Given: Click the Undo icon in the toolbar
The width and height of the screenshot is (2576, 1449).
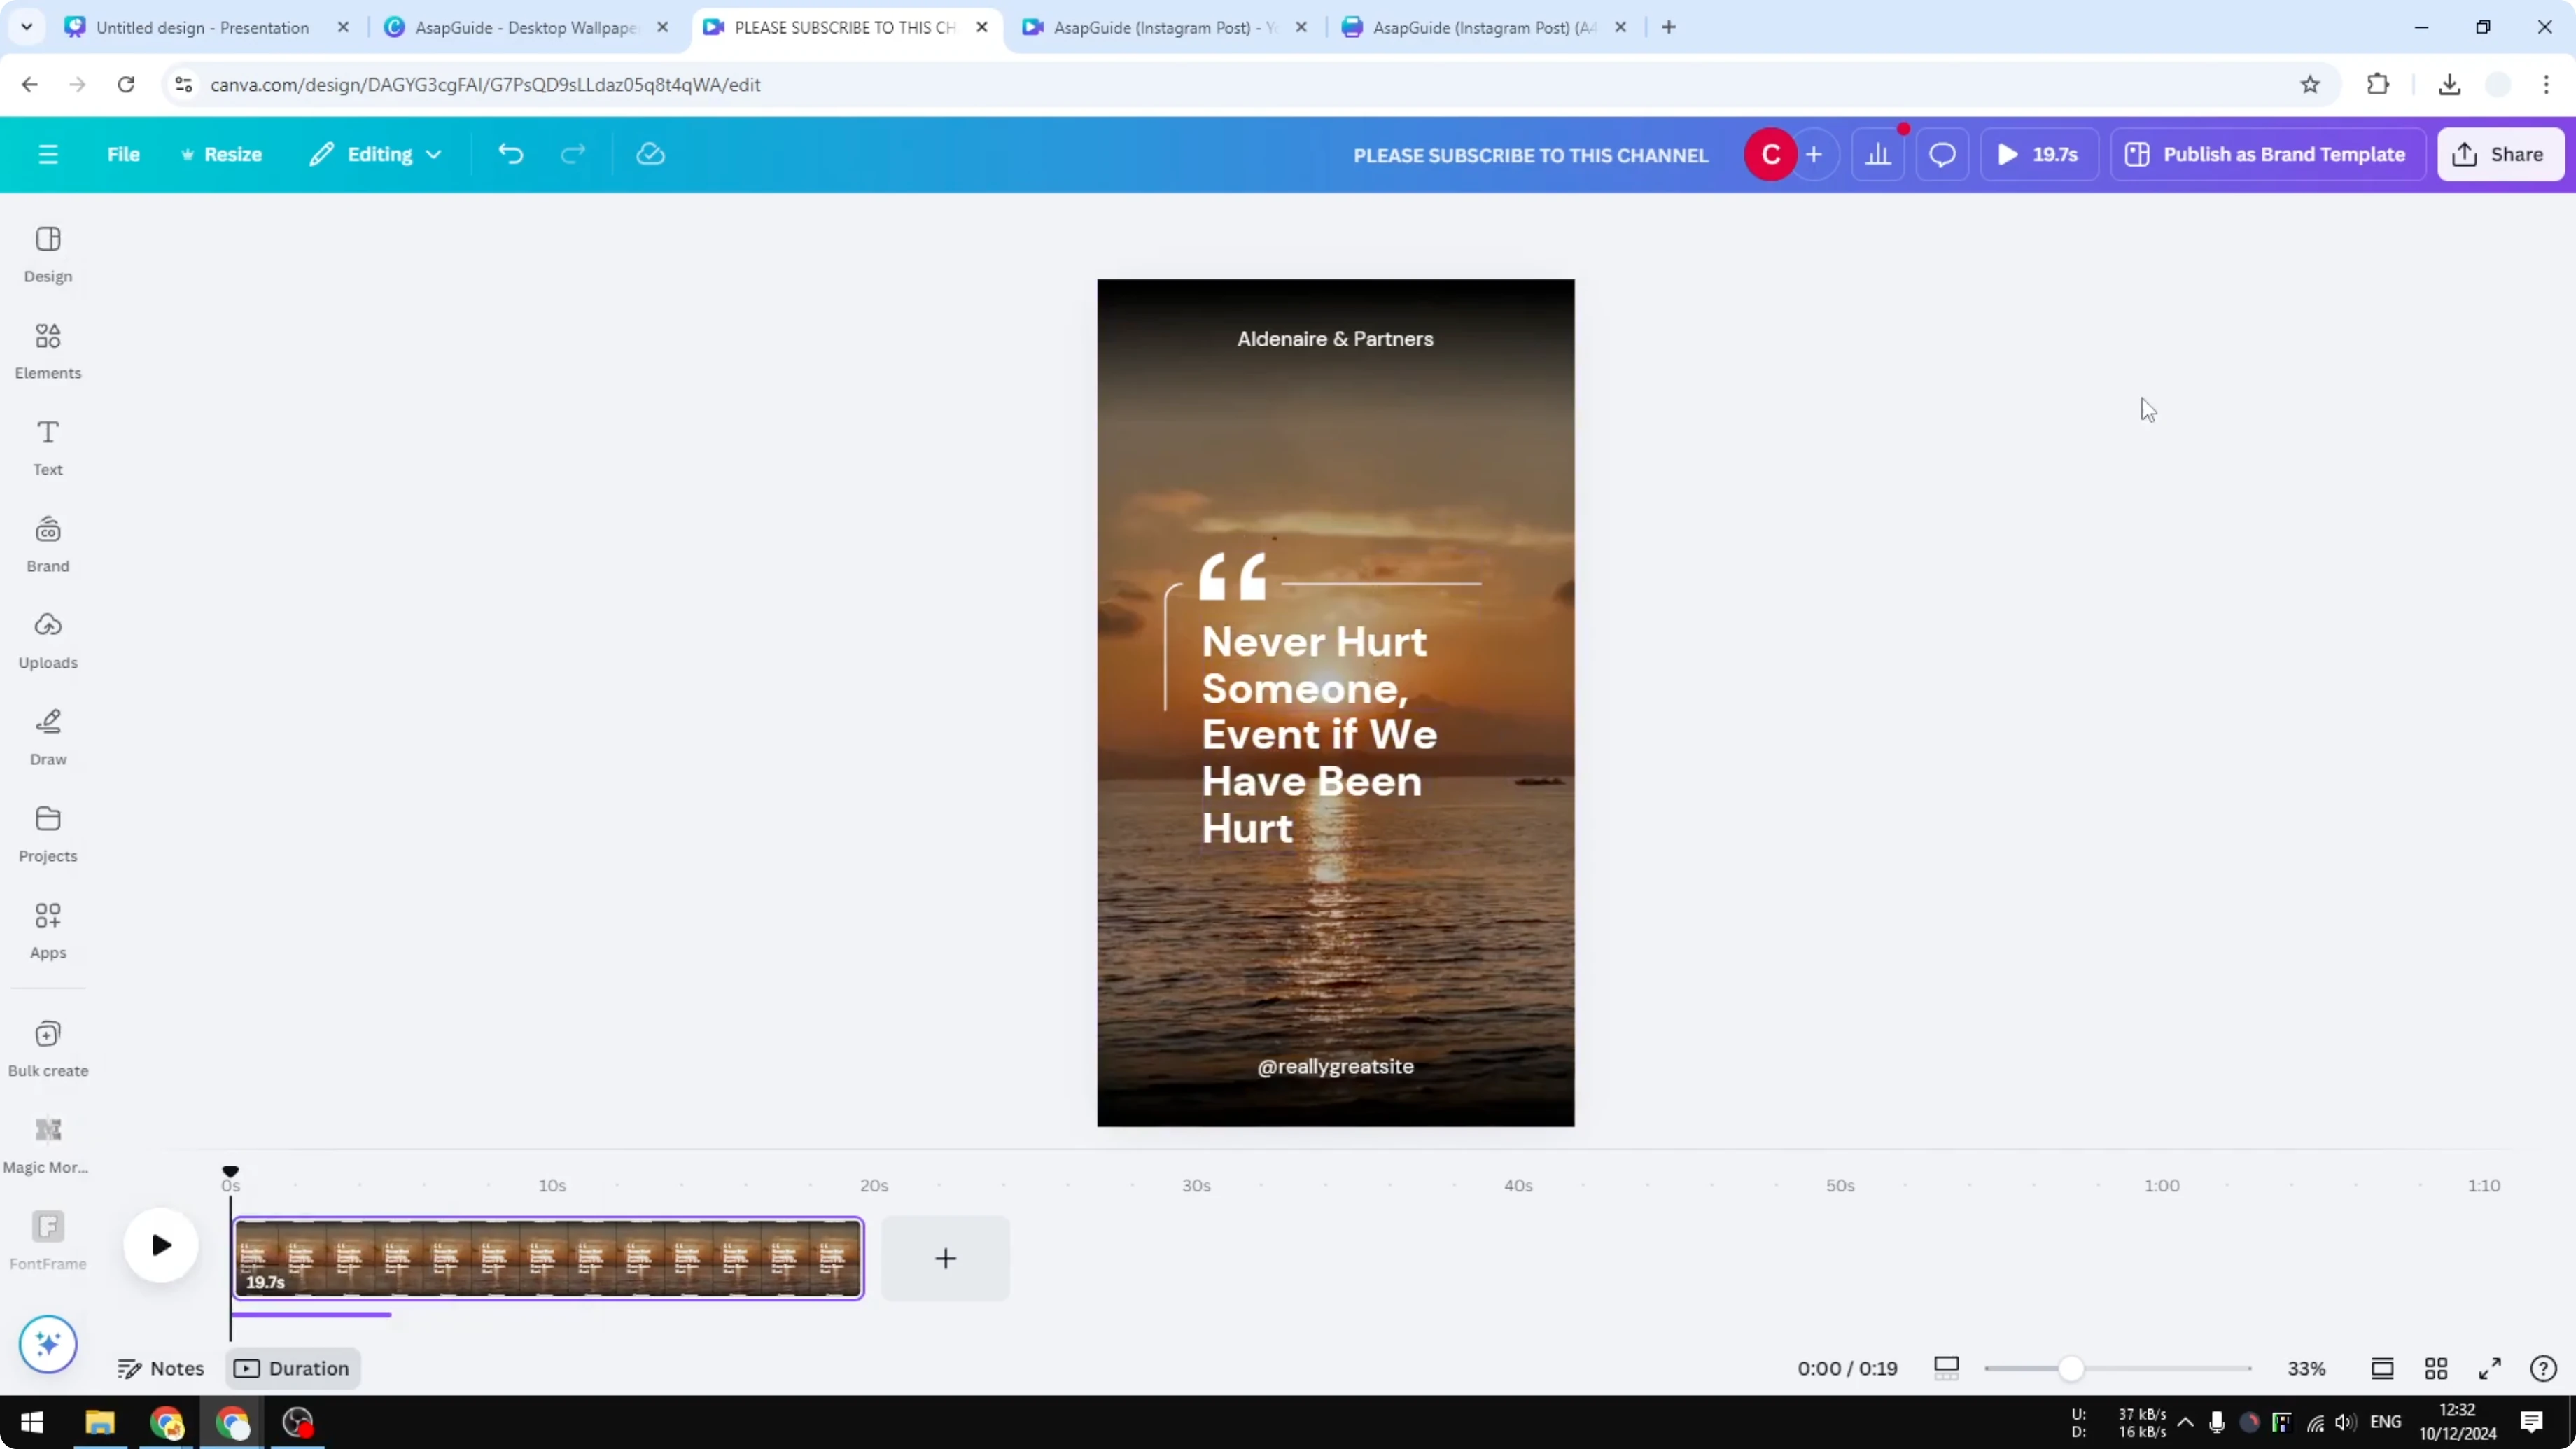Looking at the screenshot, I should 510,153.
